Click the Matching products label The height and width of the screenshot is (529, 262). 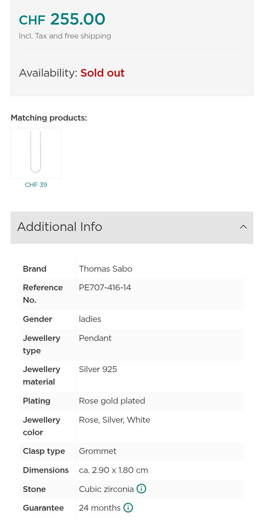click(x=49, y=118)
